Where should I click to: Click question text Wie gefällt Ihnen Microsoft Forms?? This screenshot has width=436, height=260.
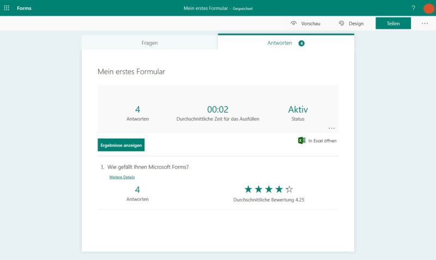[148, 167]
